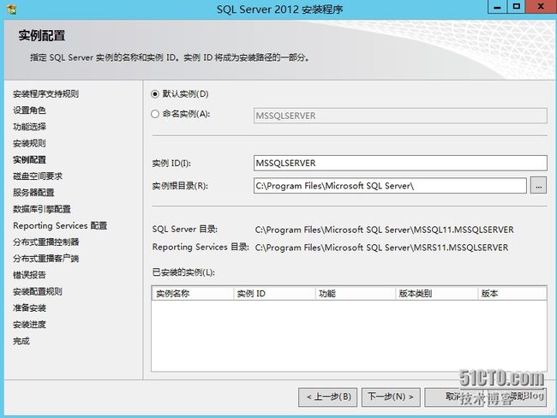Minimize the setup window
This screenshot has width=557, height=418.
(497, 7)
